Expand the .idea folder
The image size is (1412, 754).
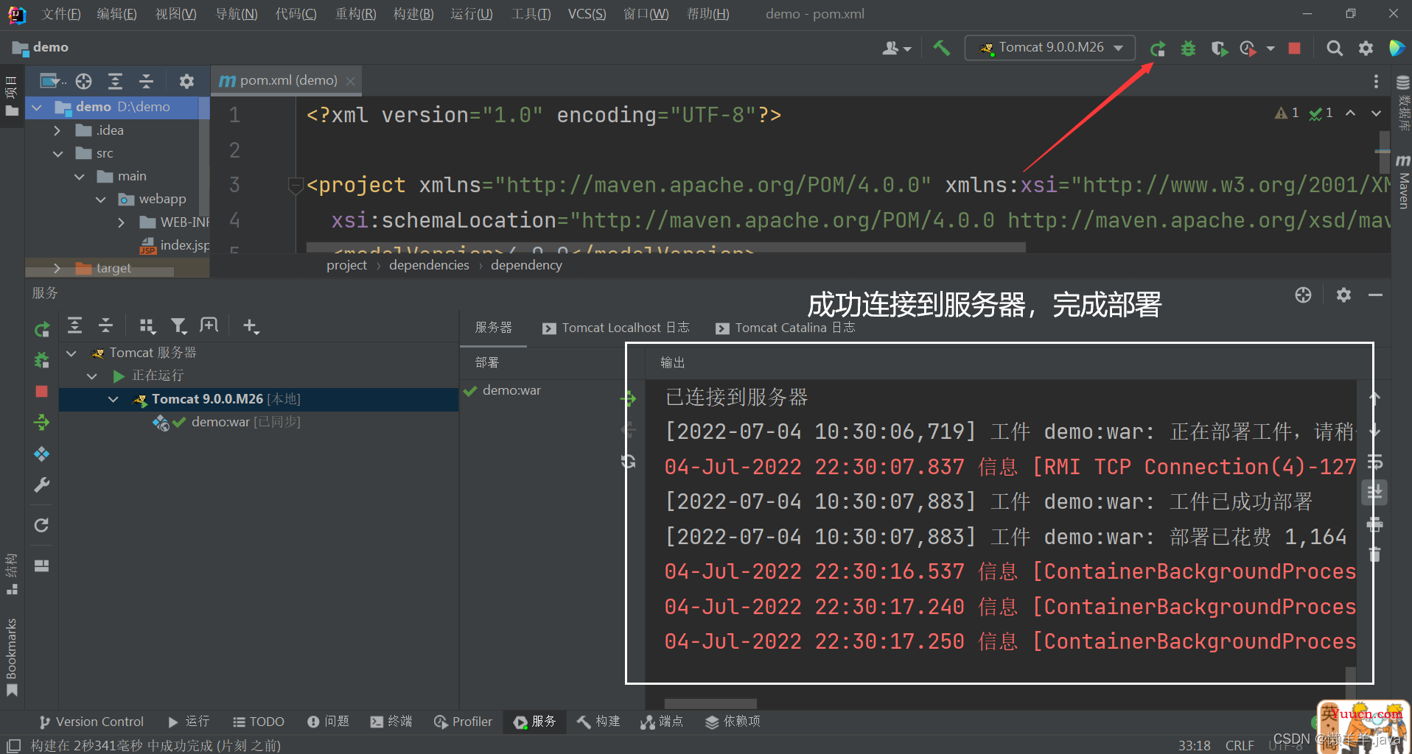57,130
